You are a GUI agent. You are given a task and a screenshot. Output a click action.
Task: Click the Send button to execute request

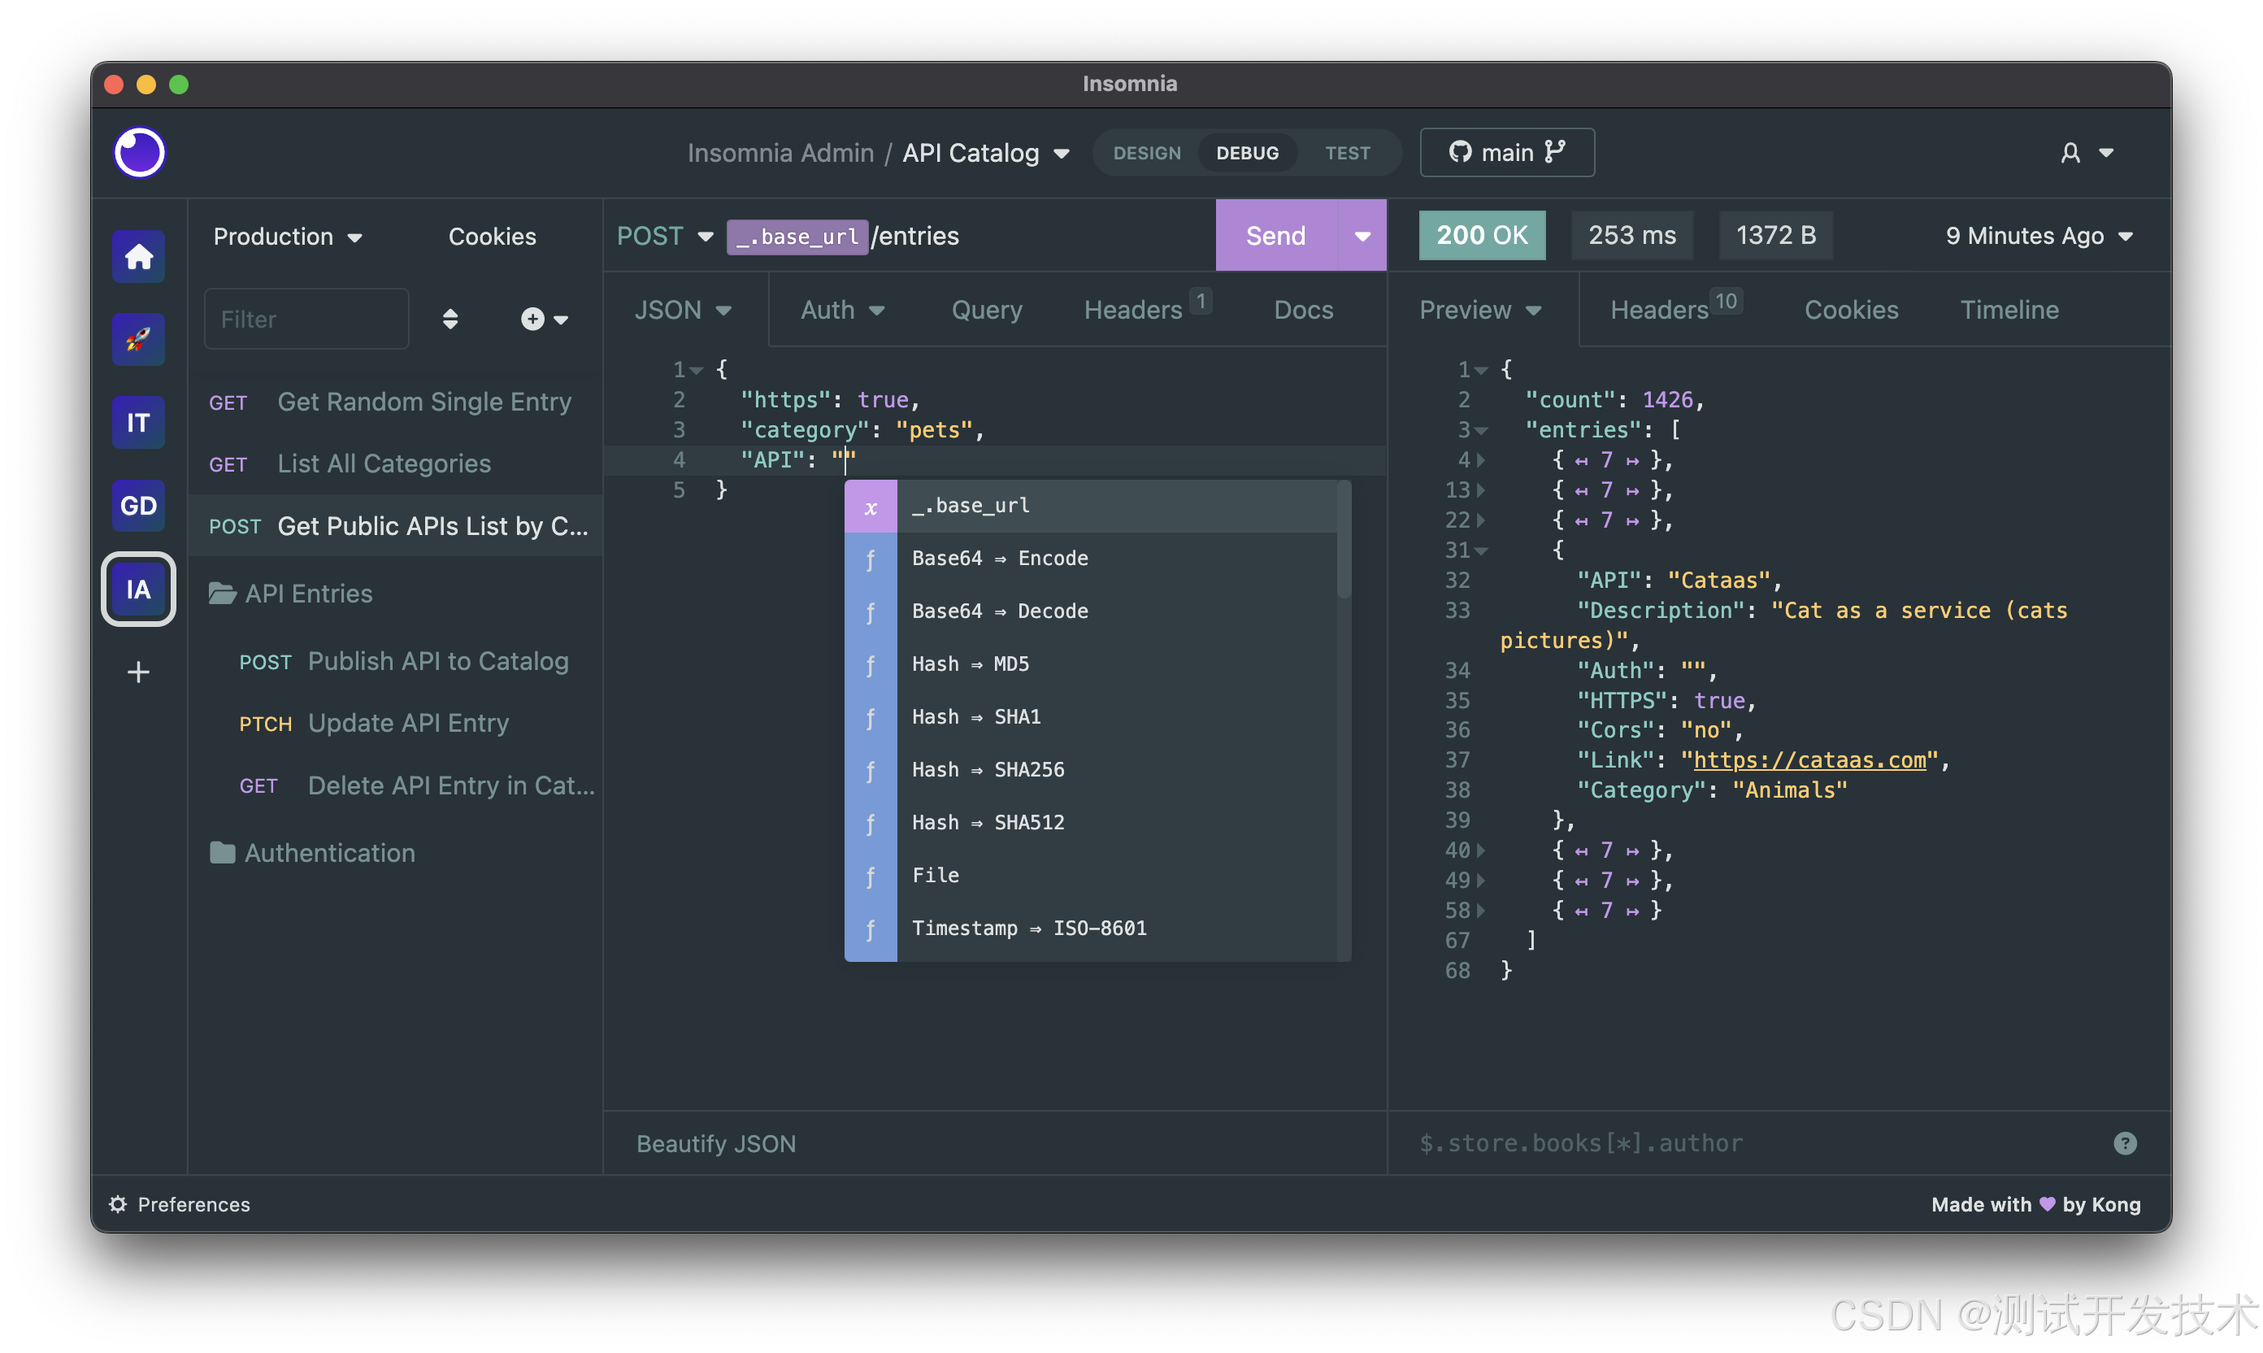tap(1278, 233)
